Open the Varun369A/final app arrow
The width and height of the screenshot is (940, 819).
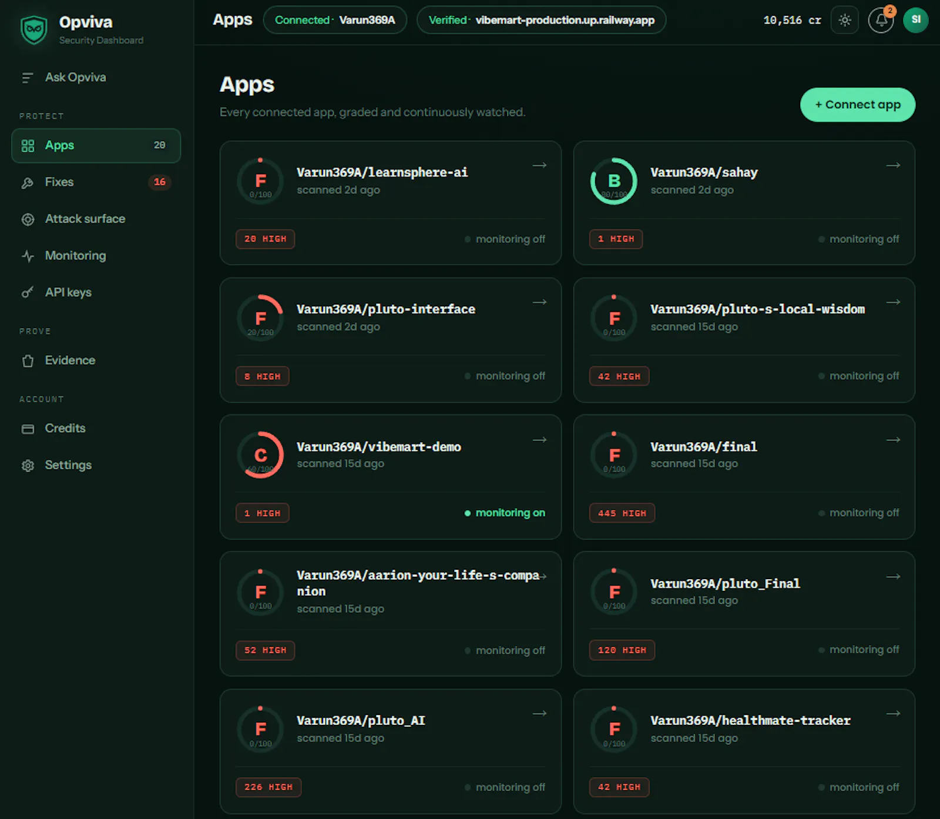[x=893, y=440]
